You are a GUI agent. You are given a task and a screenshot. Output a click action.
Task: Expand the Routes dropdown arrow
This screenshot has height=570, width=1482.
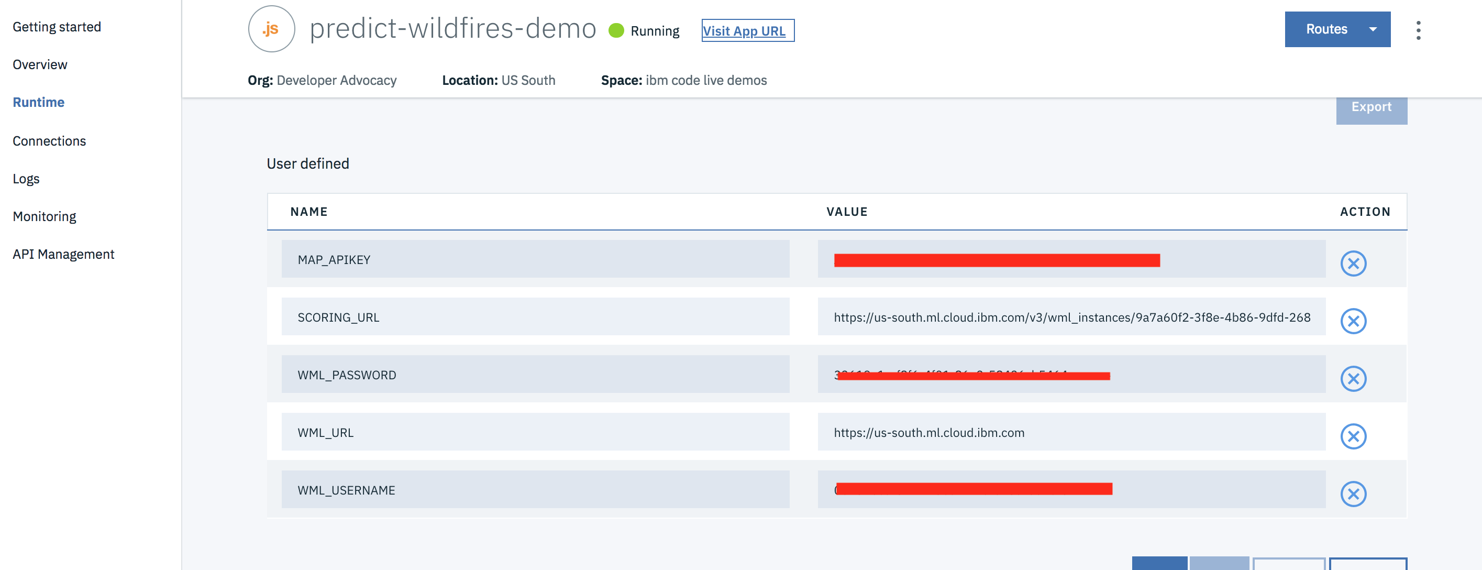click(1373, 29)
